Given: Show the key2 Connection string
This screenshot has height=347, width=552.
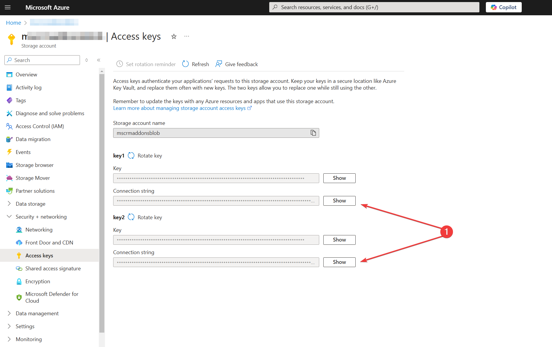Looking at the screenshot, I should pyautogui.click(x=339, y=262).
